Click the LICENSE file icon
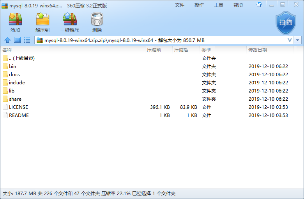The height and width of the screenshot is (199, 304). 5,107
